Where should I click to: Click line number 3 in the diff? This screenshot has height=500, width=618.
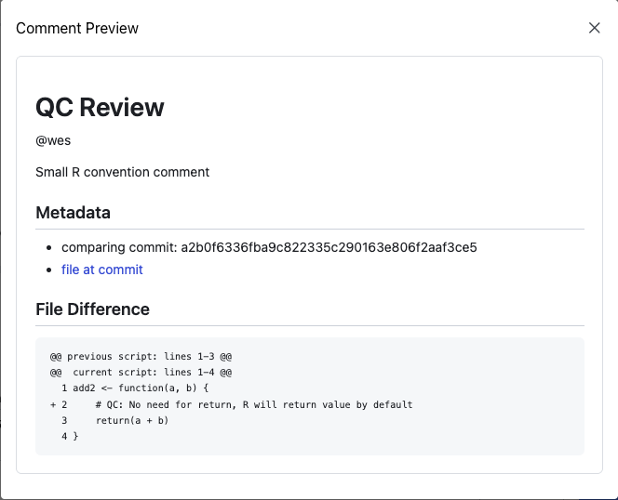64,421
